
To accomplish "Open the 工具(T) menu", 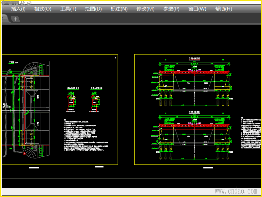I will click(68, 9).
